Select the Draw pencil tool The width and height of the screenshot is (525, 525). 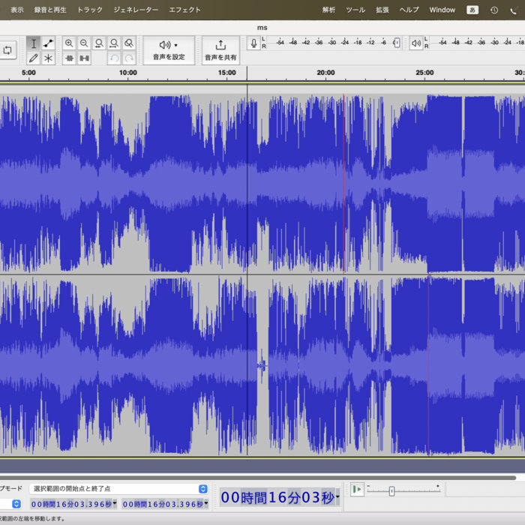(34, 58)
